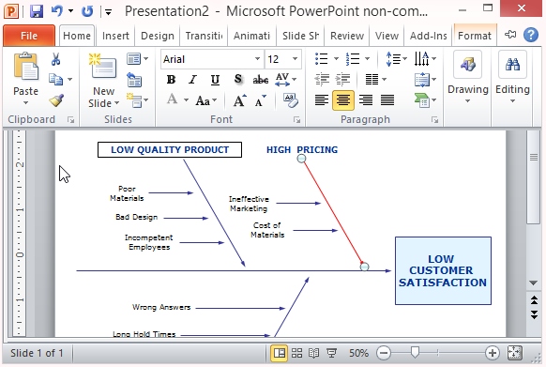Toggle Bold formatting

tap(171, 80)
